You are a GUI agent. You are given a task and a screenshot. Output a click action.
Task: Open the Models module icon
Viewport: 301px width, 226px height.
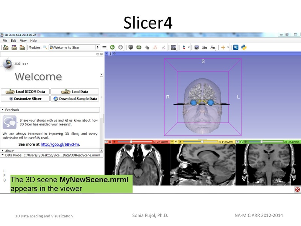click(147, 47)
